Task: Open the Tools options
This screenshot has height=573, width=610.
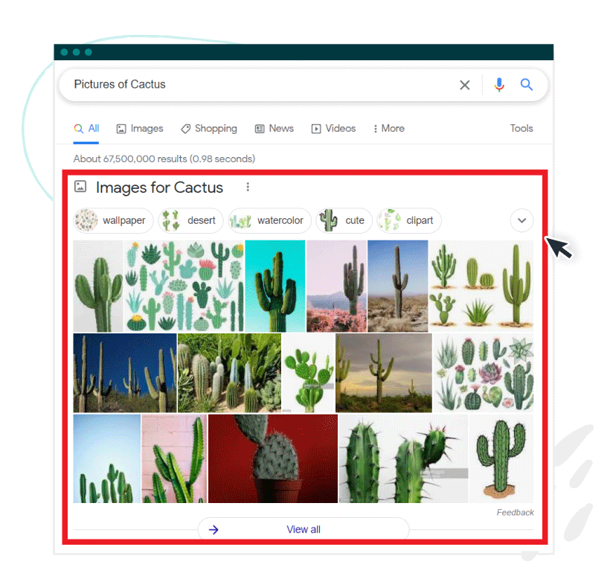Action: [x=521, y=129]
